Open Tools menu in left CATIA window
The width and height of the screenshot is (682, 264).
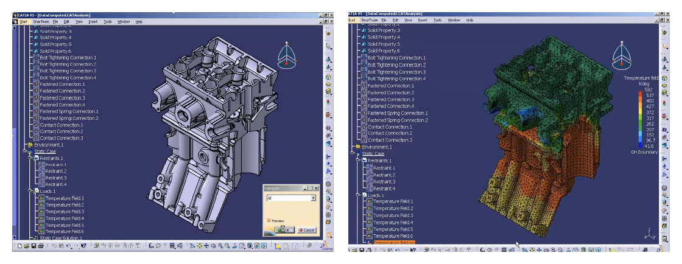pyautogui.click(x=107, y=21)
